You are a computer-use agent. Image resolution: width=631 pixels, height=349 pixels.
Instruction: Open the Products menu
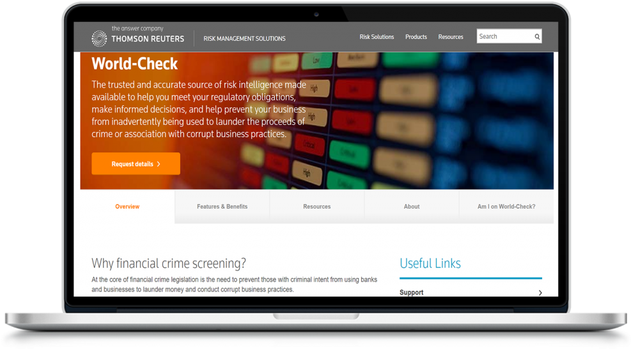tap(416, 37)
